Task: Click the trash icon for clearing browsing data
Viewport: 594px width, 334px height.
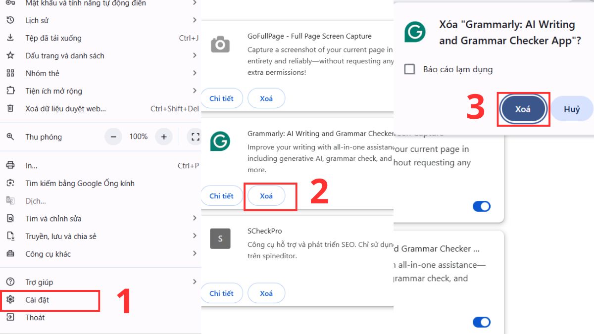Action: pyautogui.click(x=10, y=108)
